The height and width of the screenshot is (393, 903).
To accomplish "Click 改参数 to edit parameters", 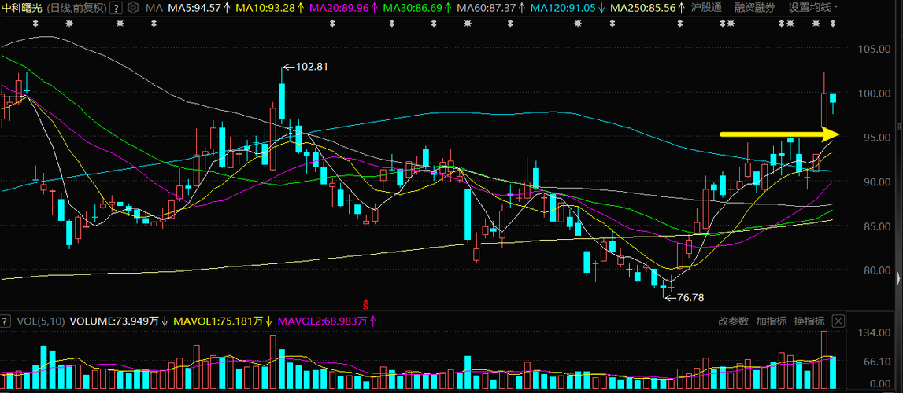I will [733, 321].
